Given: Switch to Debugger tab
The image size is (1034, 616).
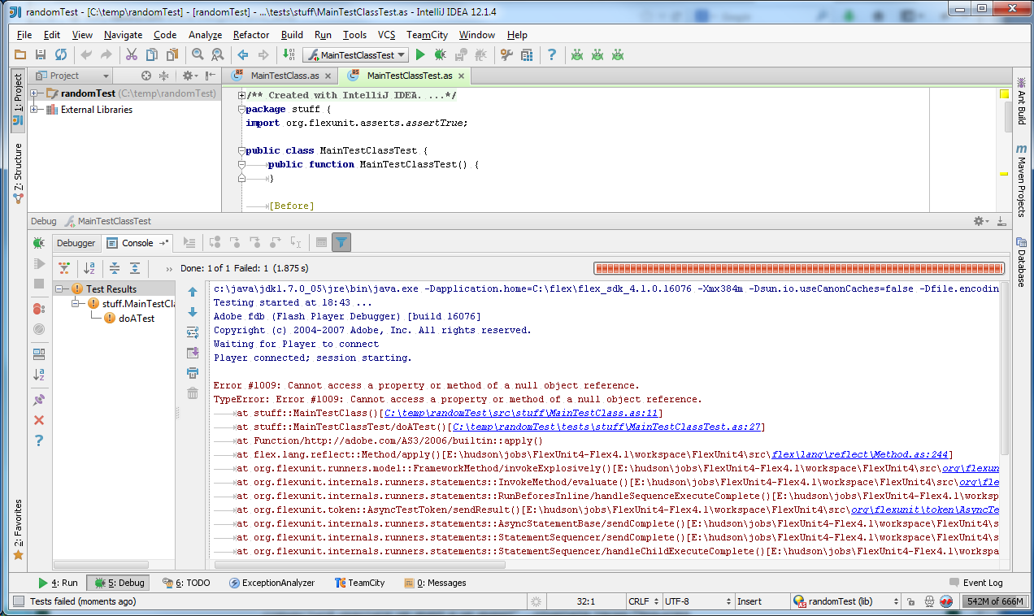Looking at the screenshot, I should tap(76, 243).
